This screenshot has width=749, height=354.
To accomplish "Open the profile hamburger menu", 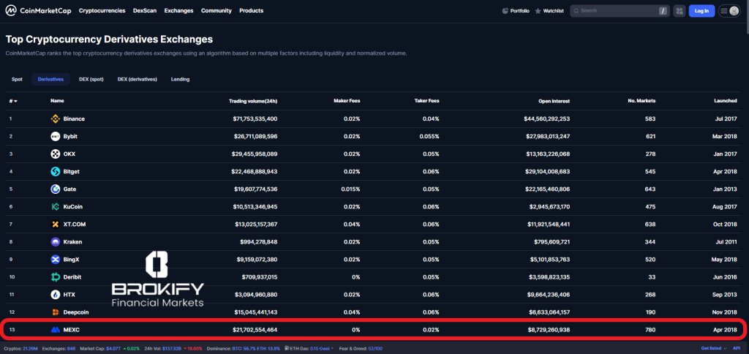I will [x=729, y=11].
